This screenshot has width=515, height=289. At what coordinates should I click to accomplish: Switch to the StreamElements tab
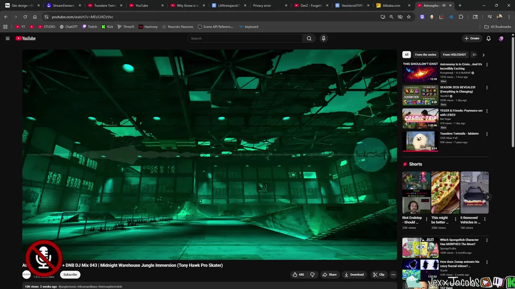click(x=63, y=6)
